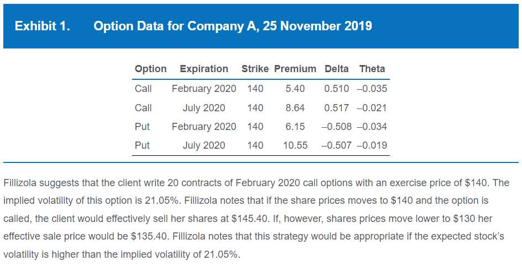Click the –0.035 theta value
Viewport: 522px width, 266px height.
[372, 88]
